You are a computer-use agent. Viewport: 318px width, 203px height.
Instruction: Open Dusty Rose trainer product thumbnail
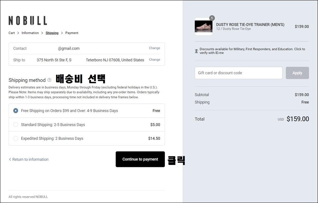tap(204, 26)
